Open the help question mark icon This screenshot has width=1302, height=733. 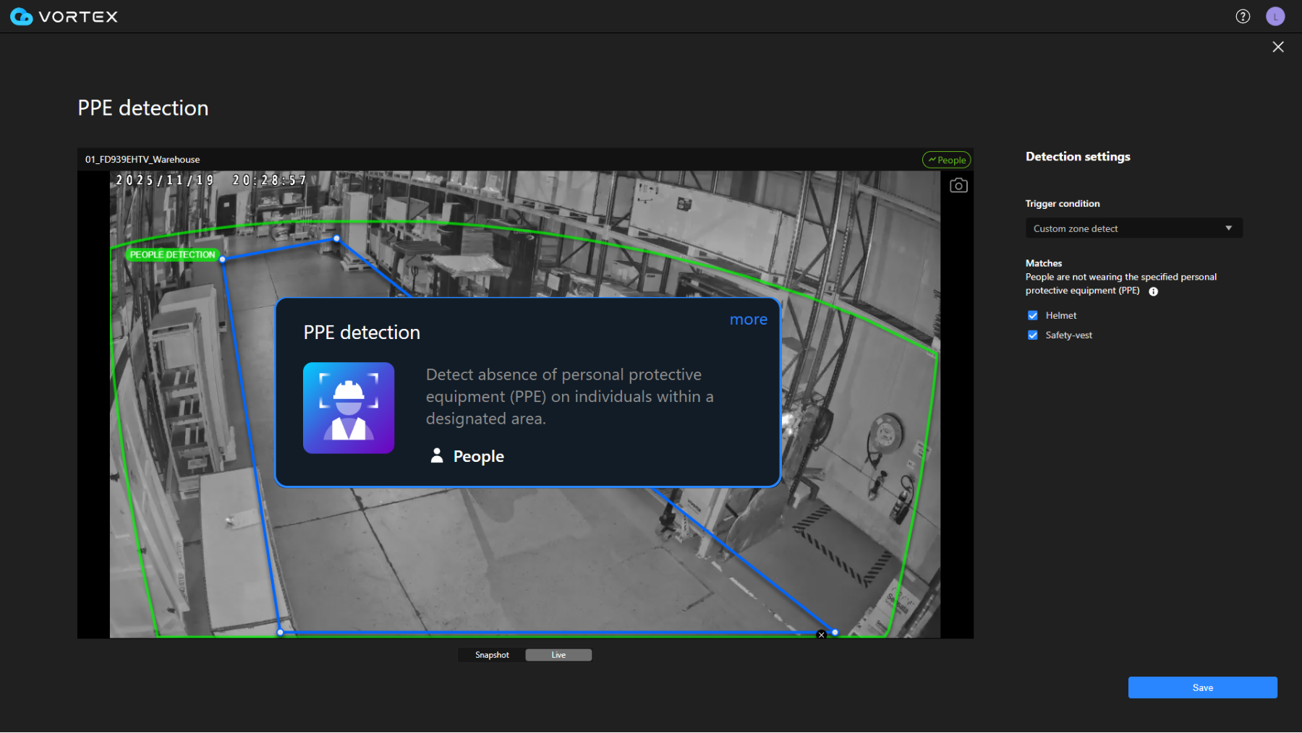point(1243,17)
